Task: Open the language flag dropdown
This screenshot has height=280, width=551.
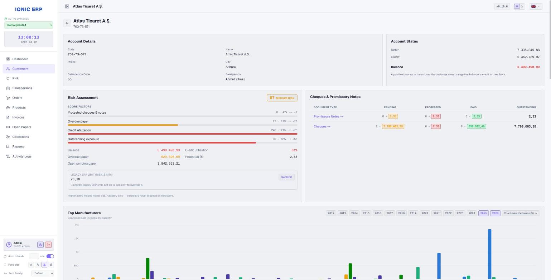Action: point(535,6)
